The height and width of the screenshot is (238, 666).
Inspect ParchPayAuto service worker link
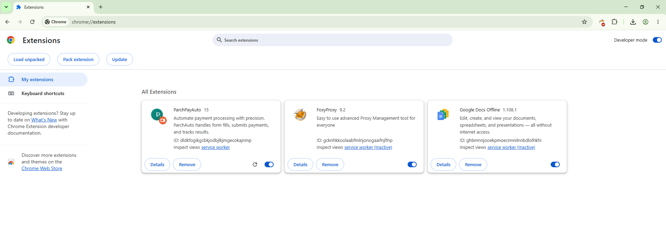(216, 147)
